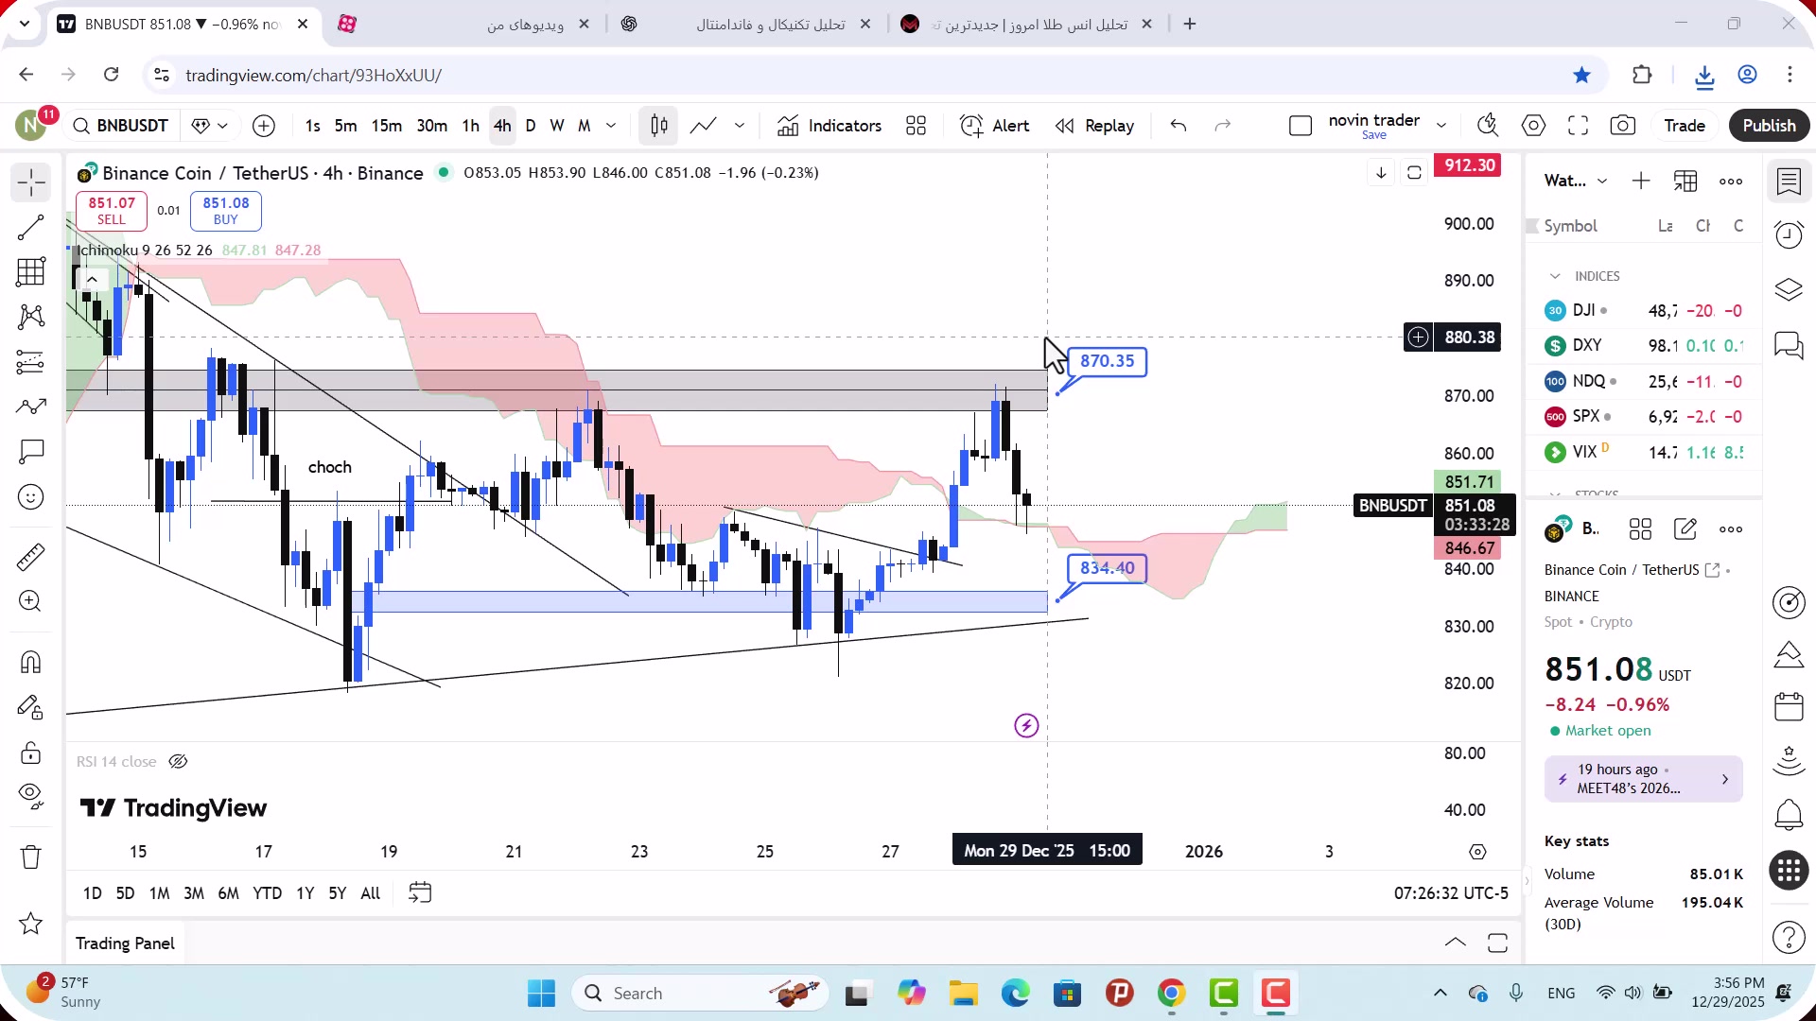The height and width of the screenshot is (1021, 1816).
Task: Open chart settings hexagon icon
Action: point(1533,126)
